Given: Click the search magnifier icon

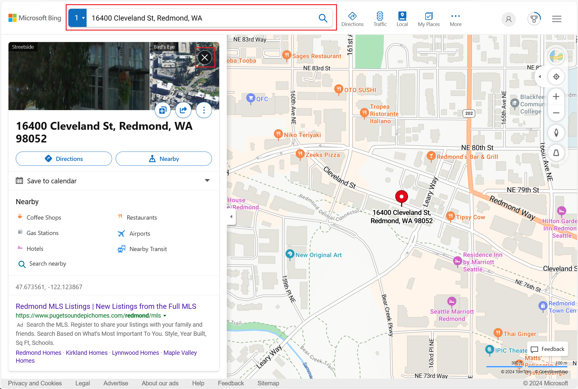Looking at the screenshot, I should (323, 18).
